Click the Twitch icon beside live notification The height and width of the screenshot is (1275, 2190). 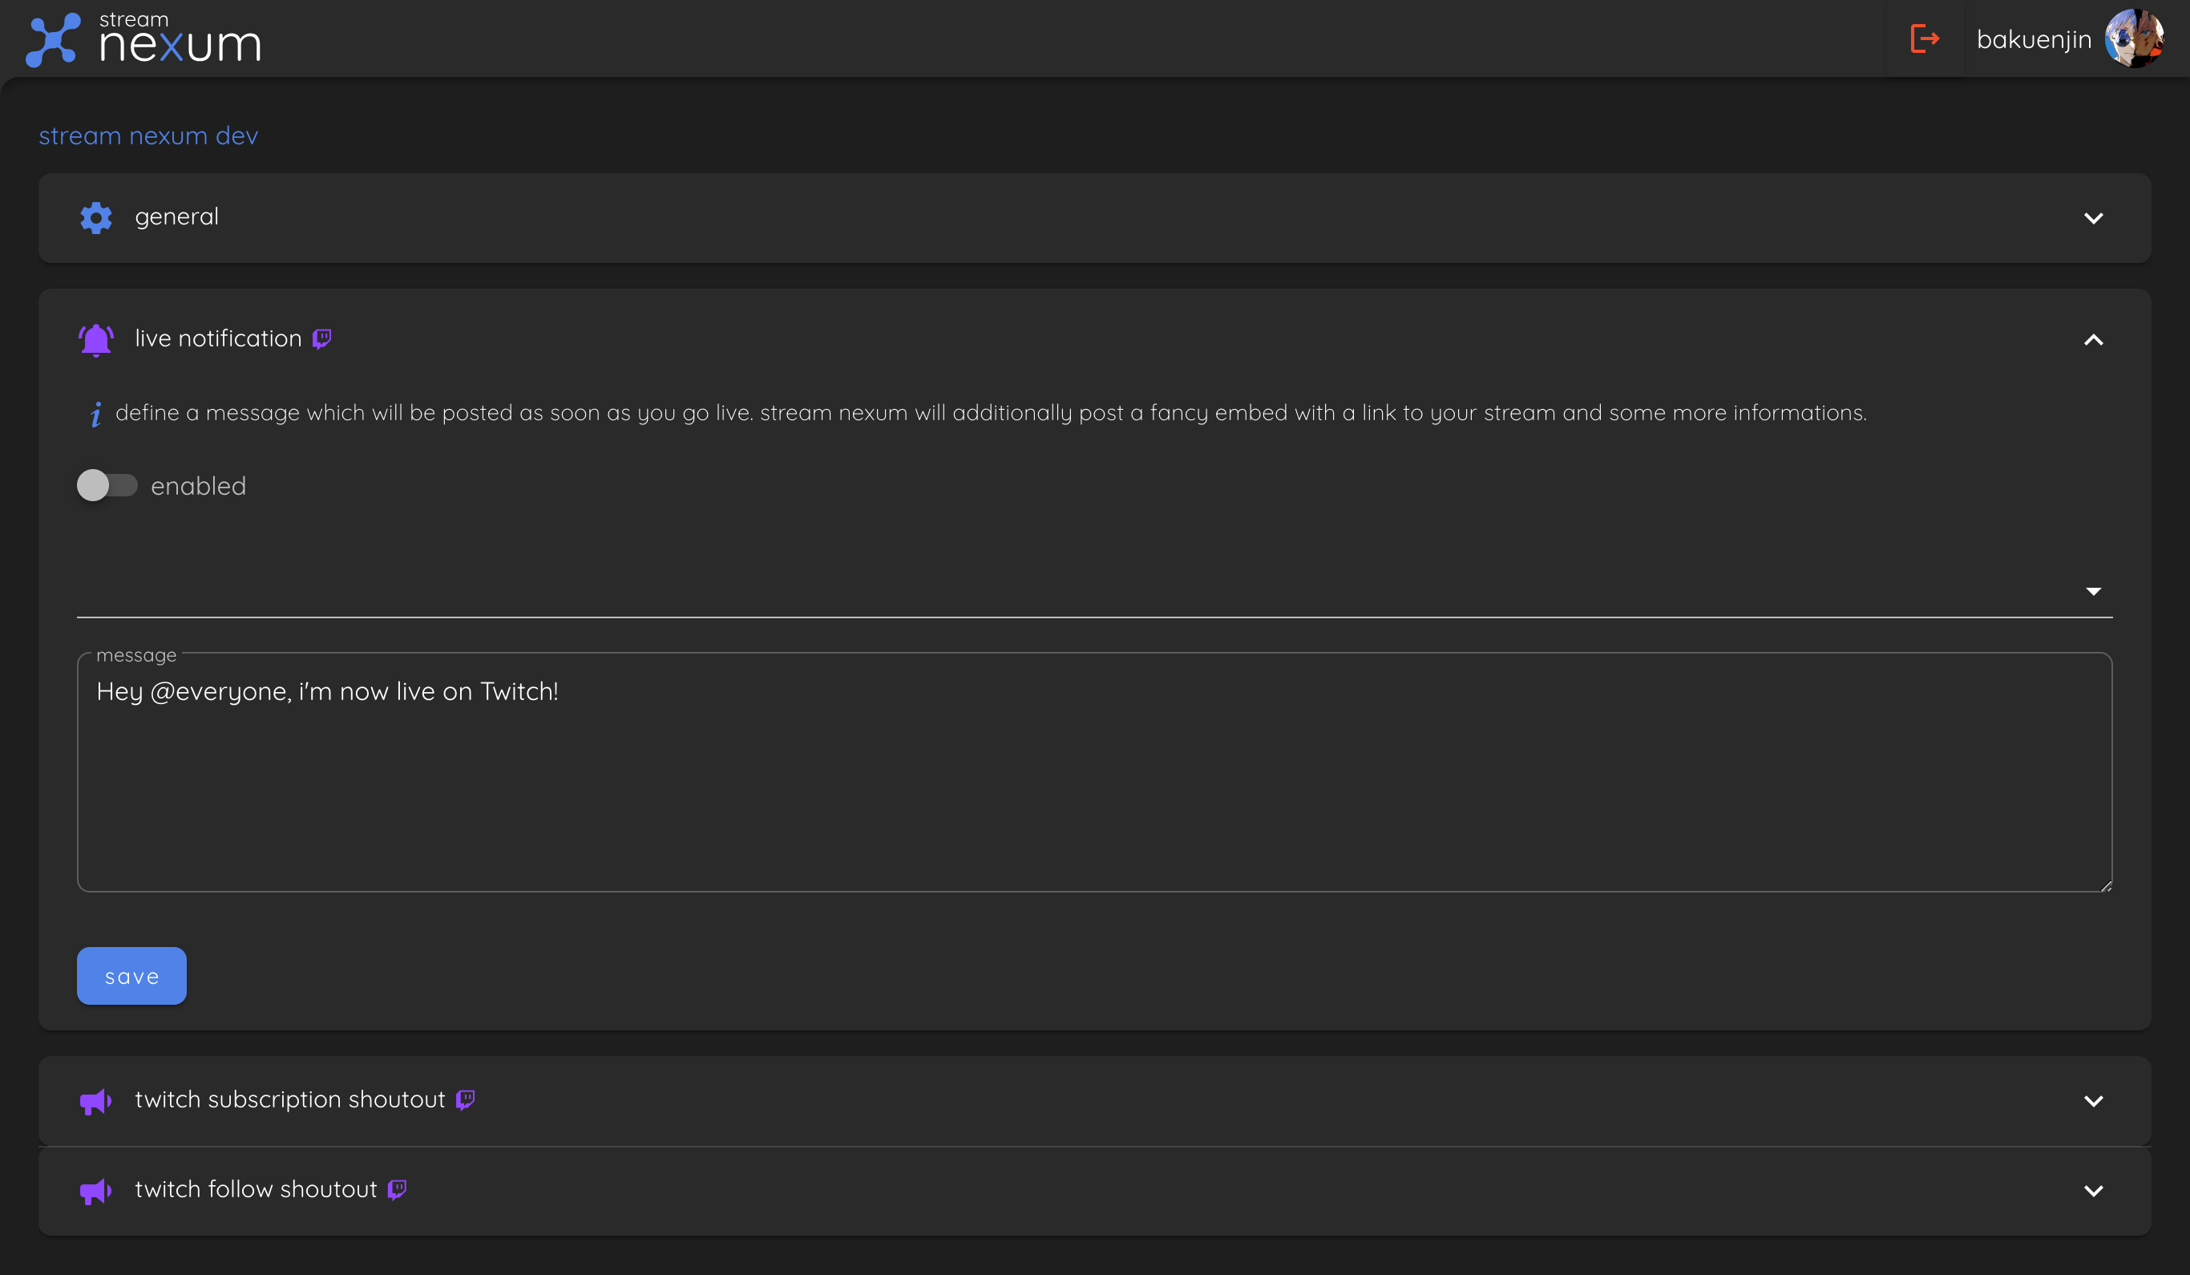pos(322,338)
